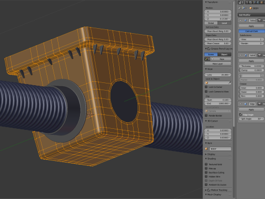The width and height of the screenshot is (265, 199).
Task: Collapse the Subsurf modifier panel
Action: point(240,20)
